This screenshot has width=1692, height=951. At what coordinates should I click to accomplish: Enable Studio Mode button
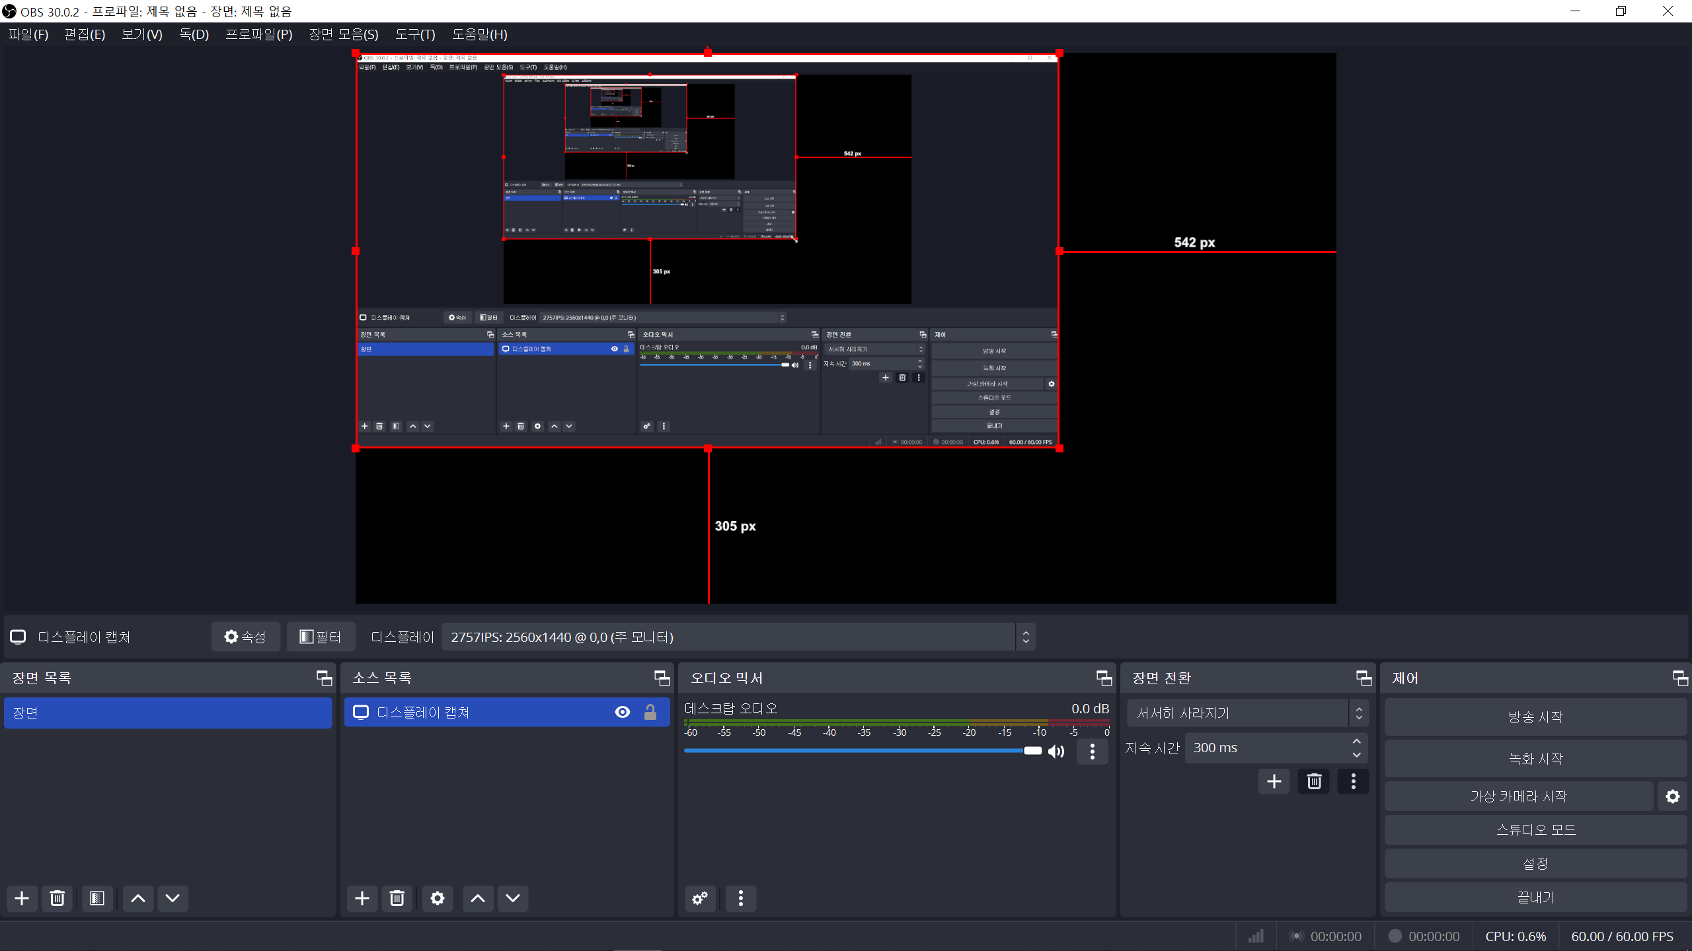[x=1536, y=830]
